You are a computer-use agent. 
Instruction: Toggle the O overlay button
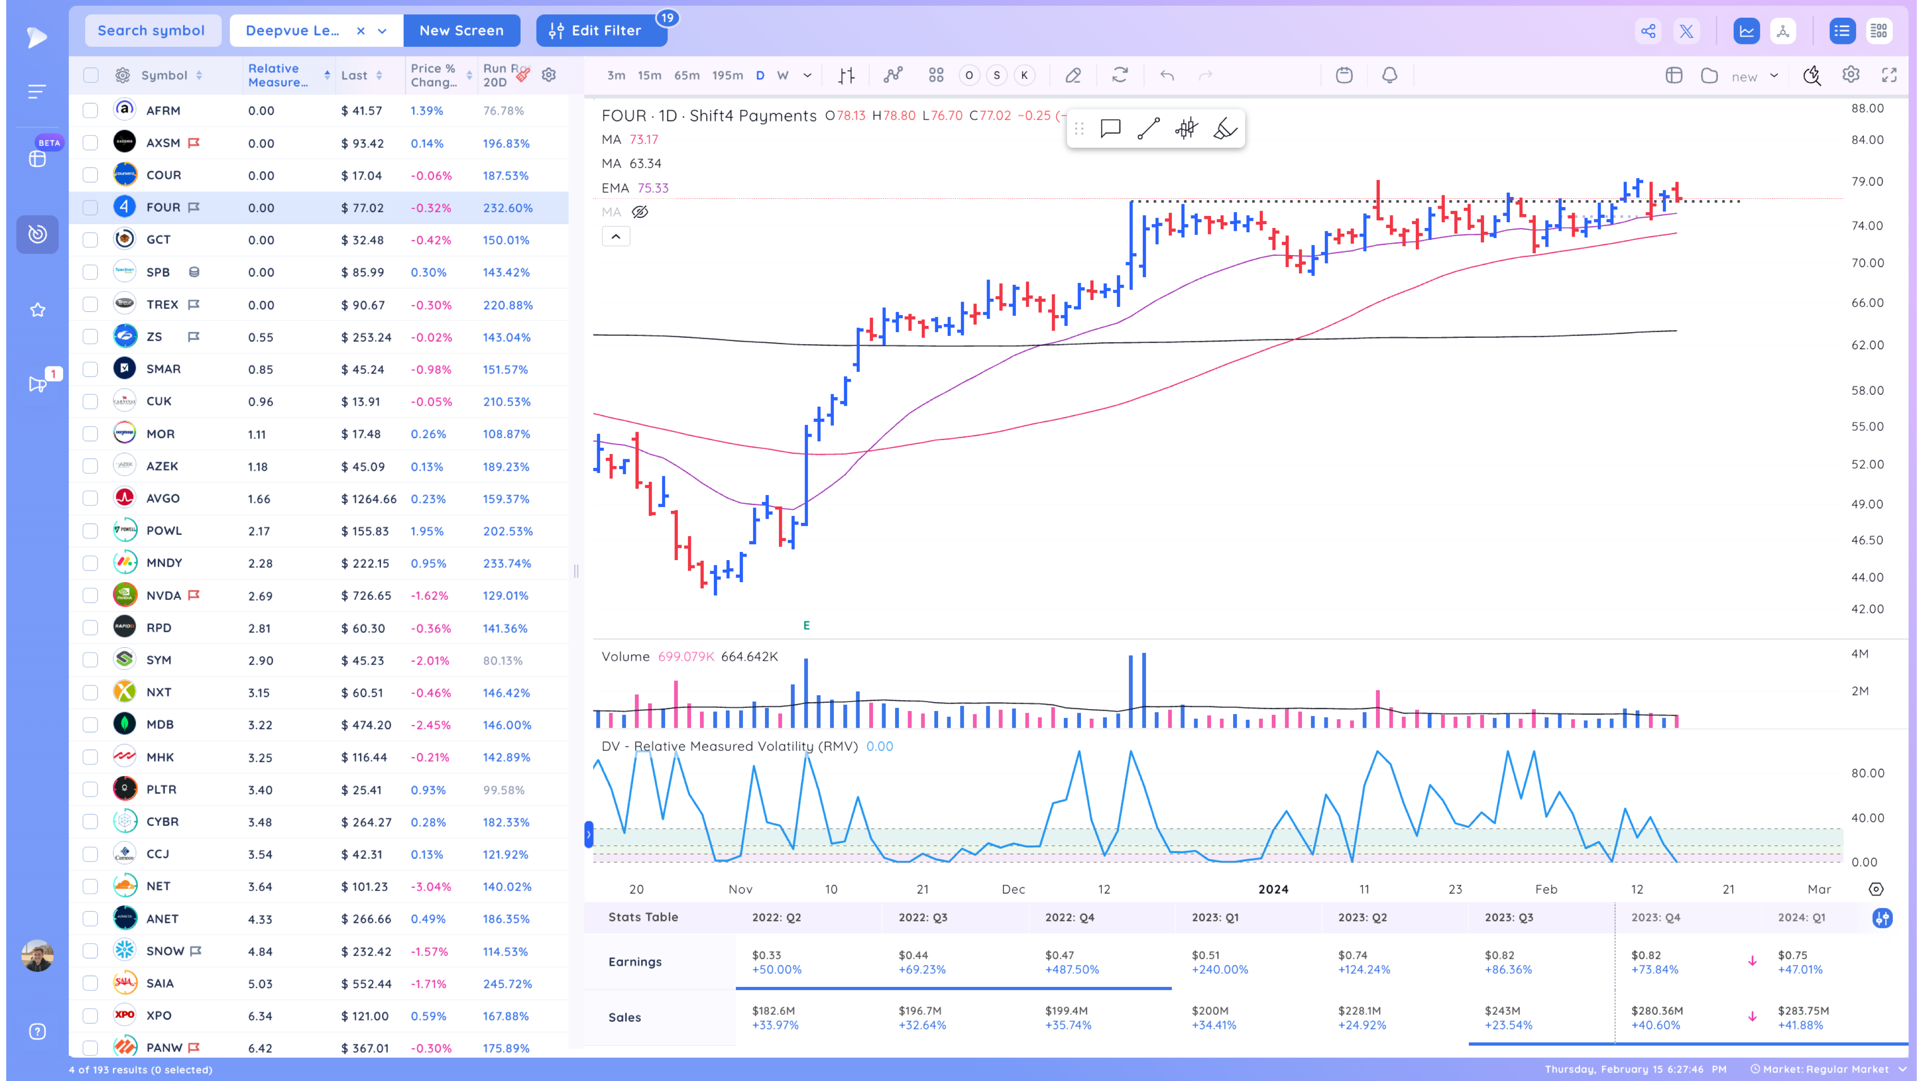969,76
